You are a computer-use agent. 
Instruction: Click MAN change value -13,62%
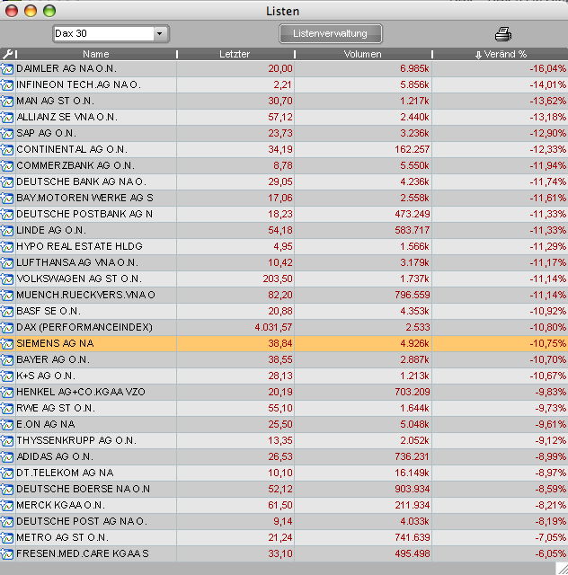[x=548, y=102]
